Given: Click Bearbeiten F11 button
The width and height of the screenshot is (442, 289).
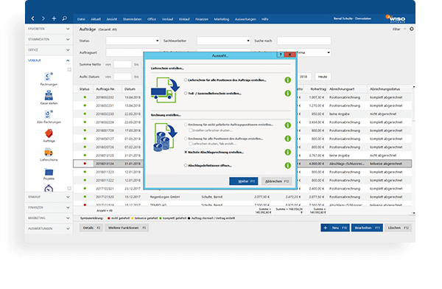Looking at the screenshot, I should click(367, 228).
